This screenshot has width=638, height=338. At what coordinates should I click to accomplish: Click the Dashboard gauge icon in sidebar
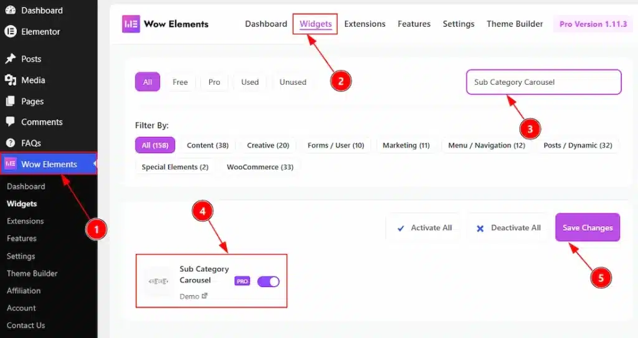[10, 10]
